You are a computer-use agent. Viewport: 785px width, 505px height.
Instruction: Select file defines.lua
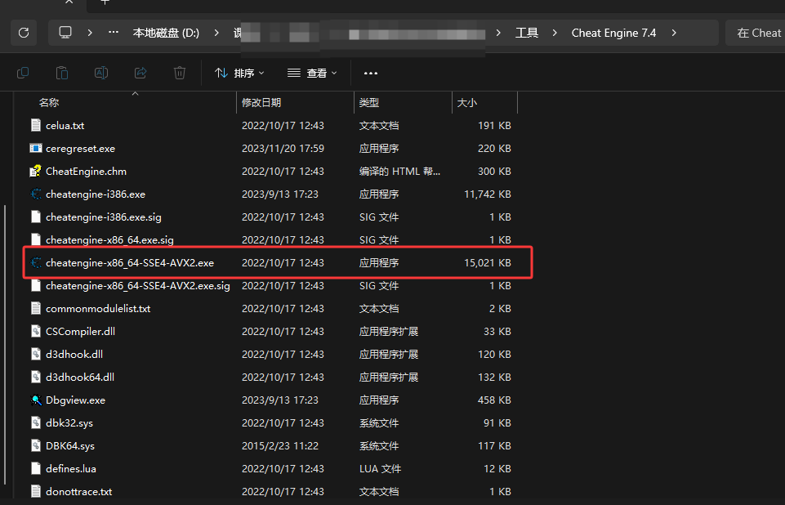71,469
